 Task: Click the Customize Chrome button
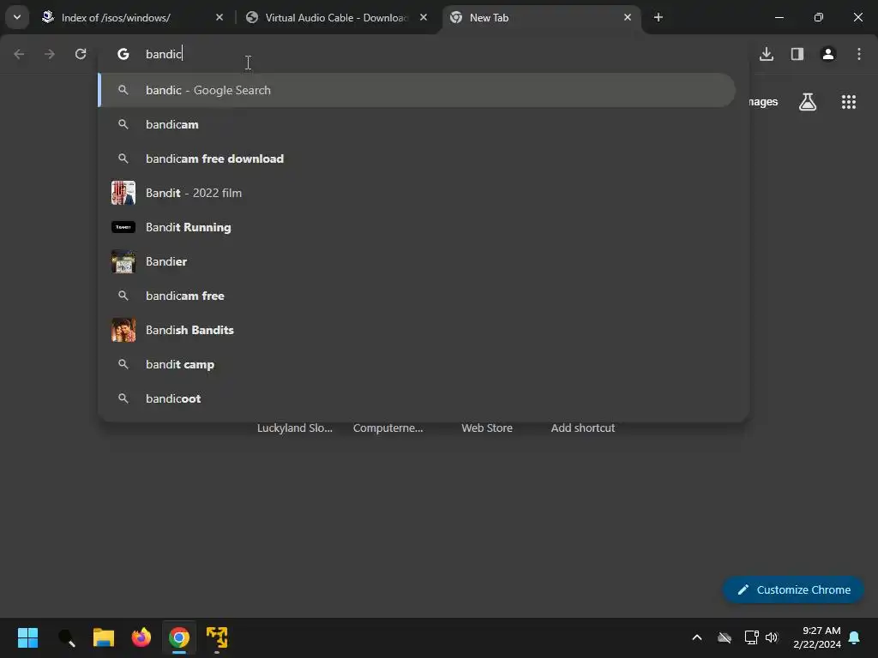[x=793, y=589]
